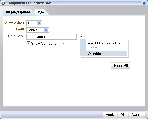Switch to the Style tab
148x119 pixels.
click(40, 12)
